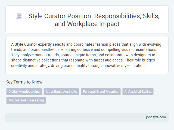Open the Personal Brand Mapping tag
Image resolution: width=174 pixels, height=130 pixels.
click(101, 92)
